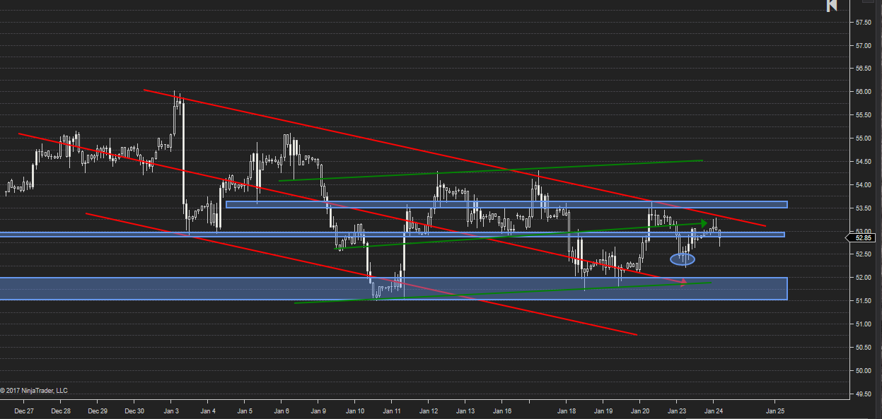
Task: Click the 53.50 price axis label
Action: (863, 208)
